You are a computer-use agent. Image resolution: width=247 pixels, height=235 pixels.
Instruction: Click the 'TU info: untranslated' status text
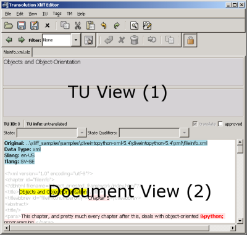(x=47, y=124)
